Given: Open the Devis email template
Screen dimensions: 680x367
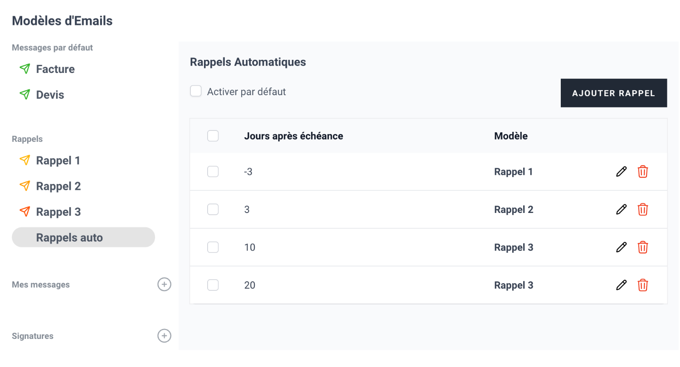Looking at the screenshot, I should click(x=50, y=95).
